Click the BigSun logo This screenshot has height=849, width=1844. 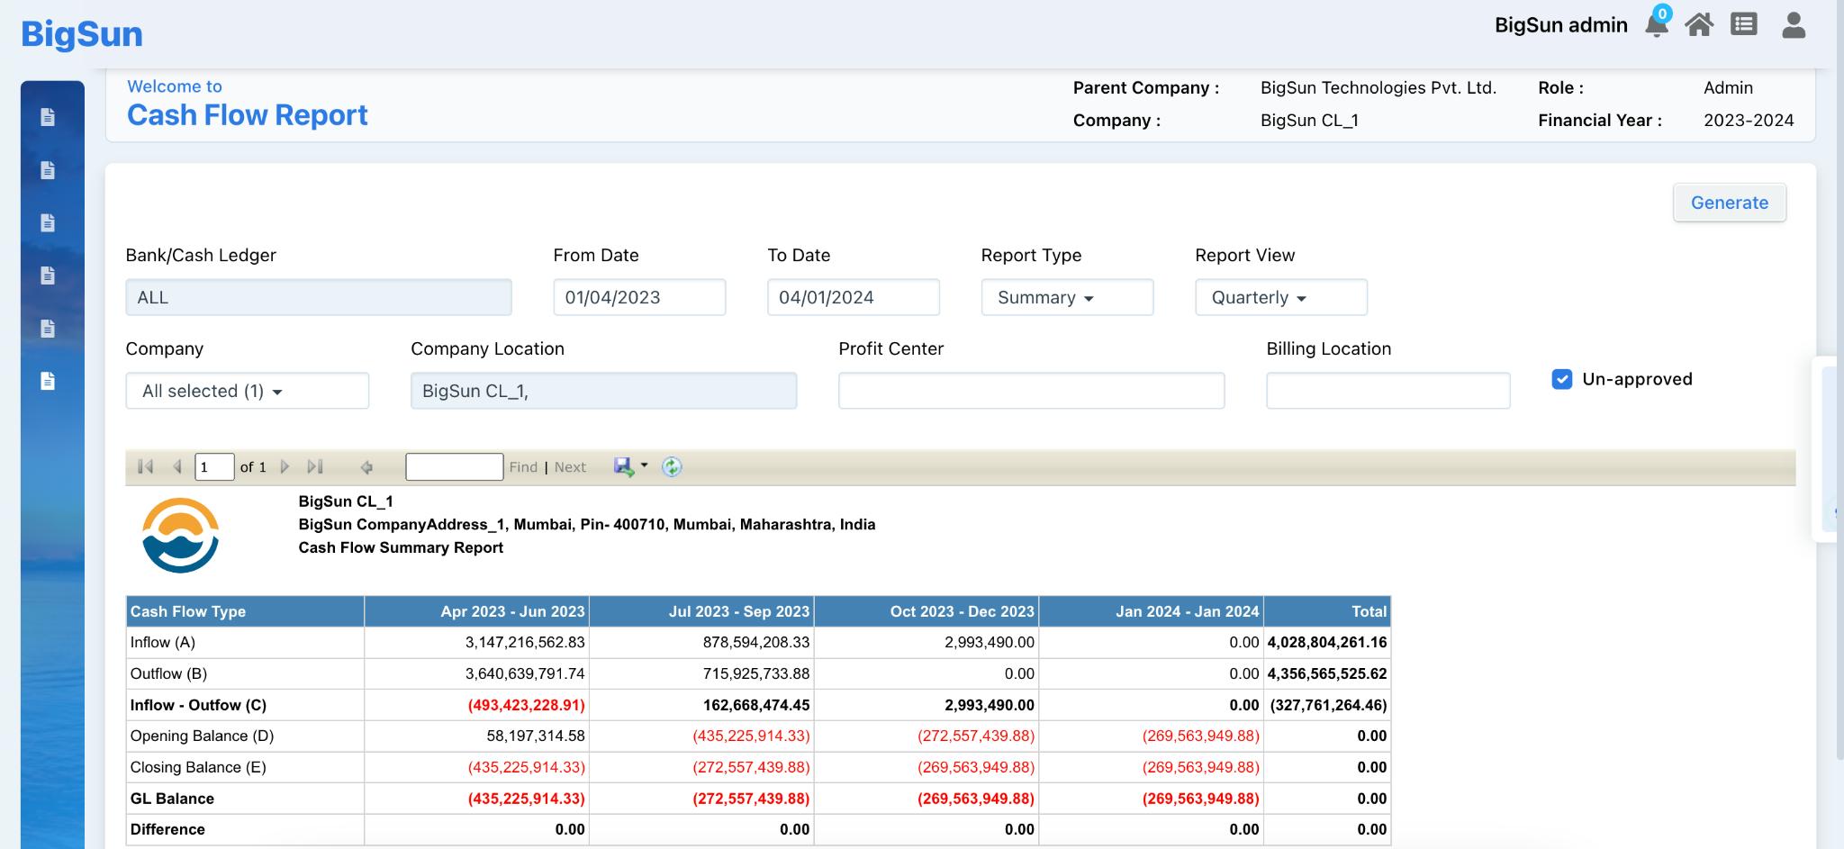82,34
